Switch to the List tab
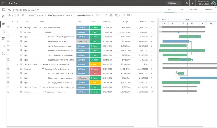This screenshot has width=217, height=128. point(169,10)
